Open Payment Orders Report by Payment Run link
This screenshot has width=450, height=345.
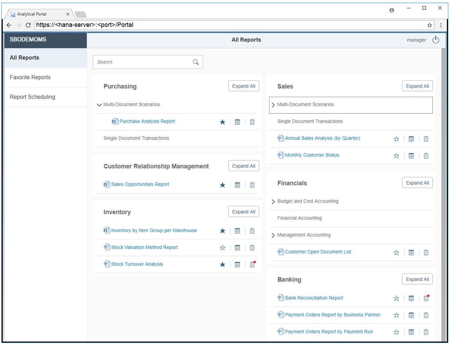click(x=329, y=332)
